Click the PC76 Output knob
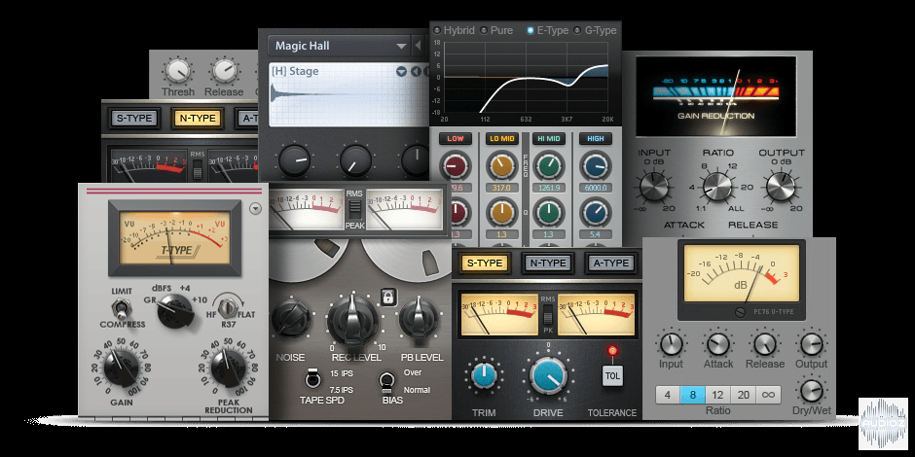The image size is (915, 457). pos(812,344)
